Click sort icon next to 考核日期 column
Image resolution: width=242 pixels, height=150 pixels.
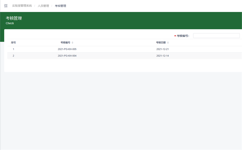click(x=168, y=43)
